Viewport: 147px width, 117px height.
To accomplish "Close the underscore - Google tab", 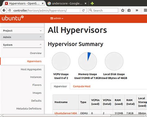I will (86, 3).
